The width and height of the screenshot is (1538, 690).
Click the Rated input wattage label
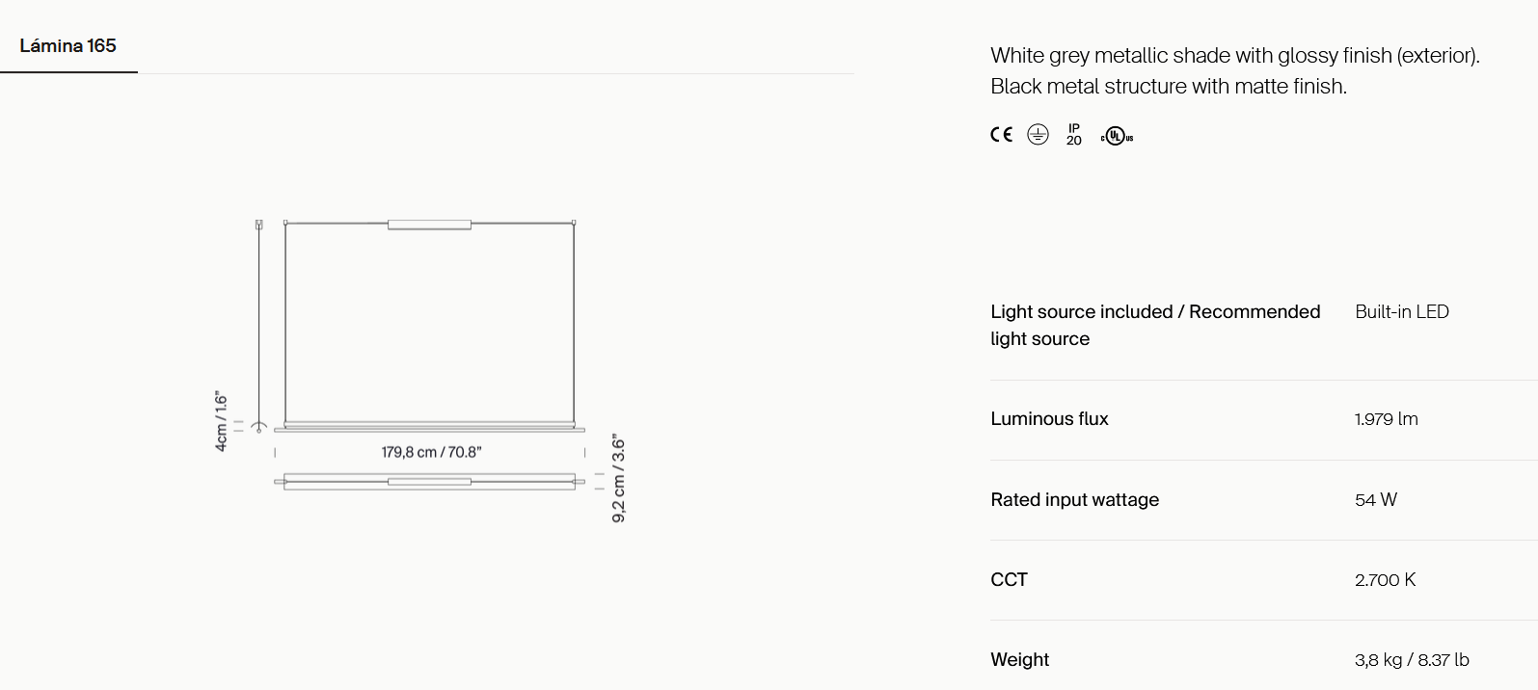click(1074, 500)
